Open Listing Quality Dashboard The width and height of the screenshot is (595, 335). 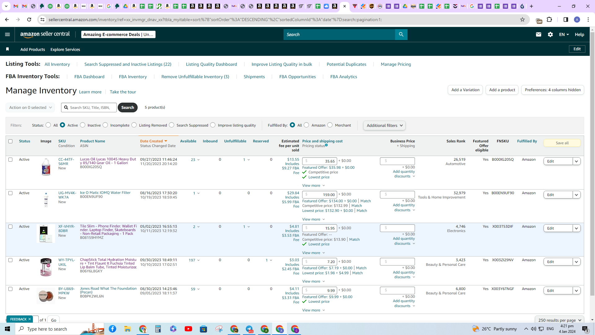[x=211, y=64]
